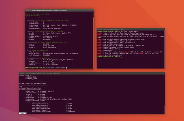
Task: Click the "Device Properties and Extensions" heading
Action: pyautogui.click(x=33, y=83)
